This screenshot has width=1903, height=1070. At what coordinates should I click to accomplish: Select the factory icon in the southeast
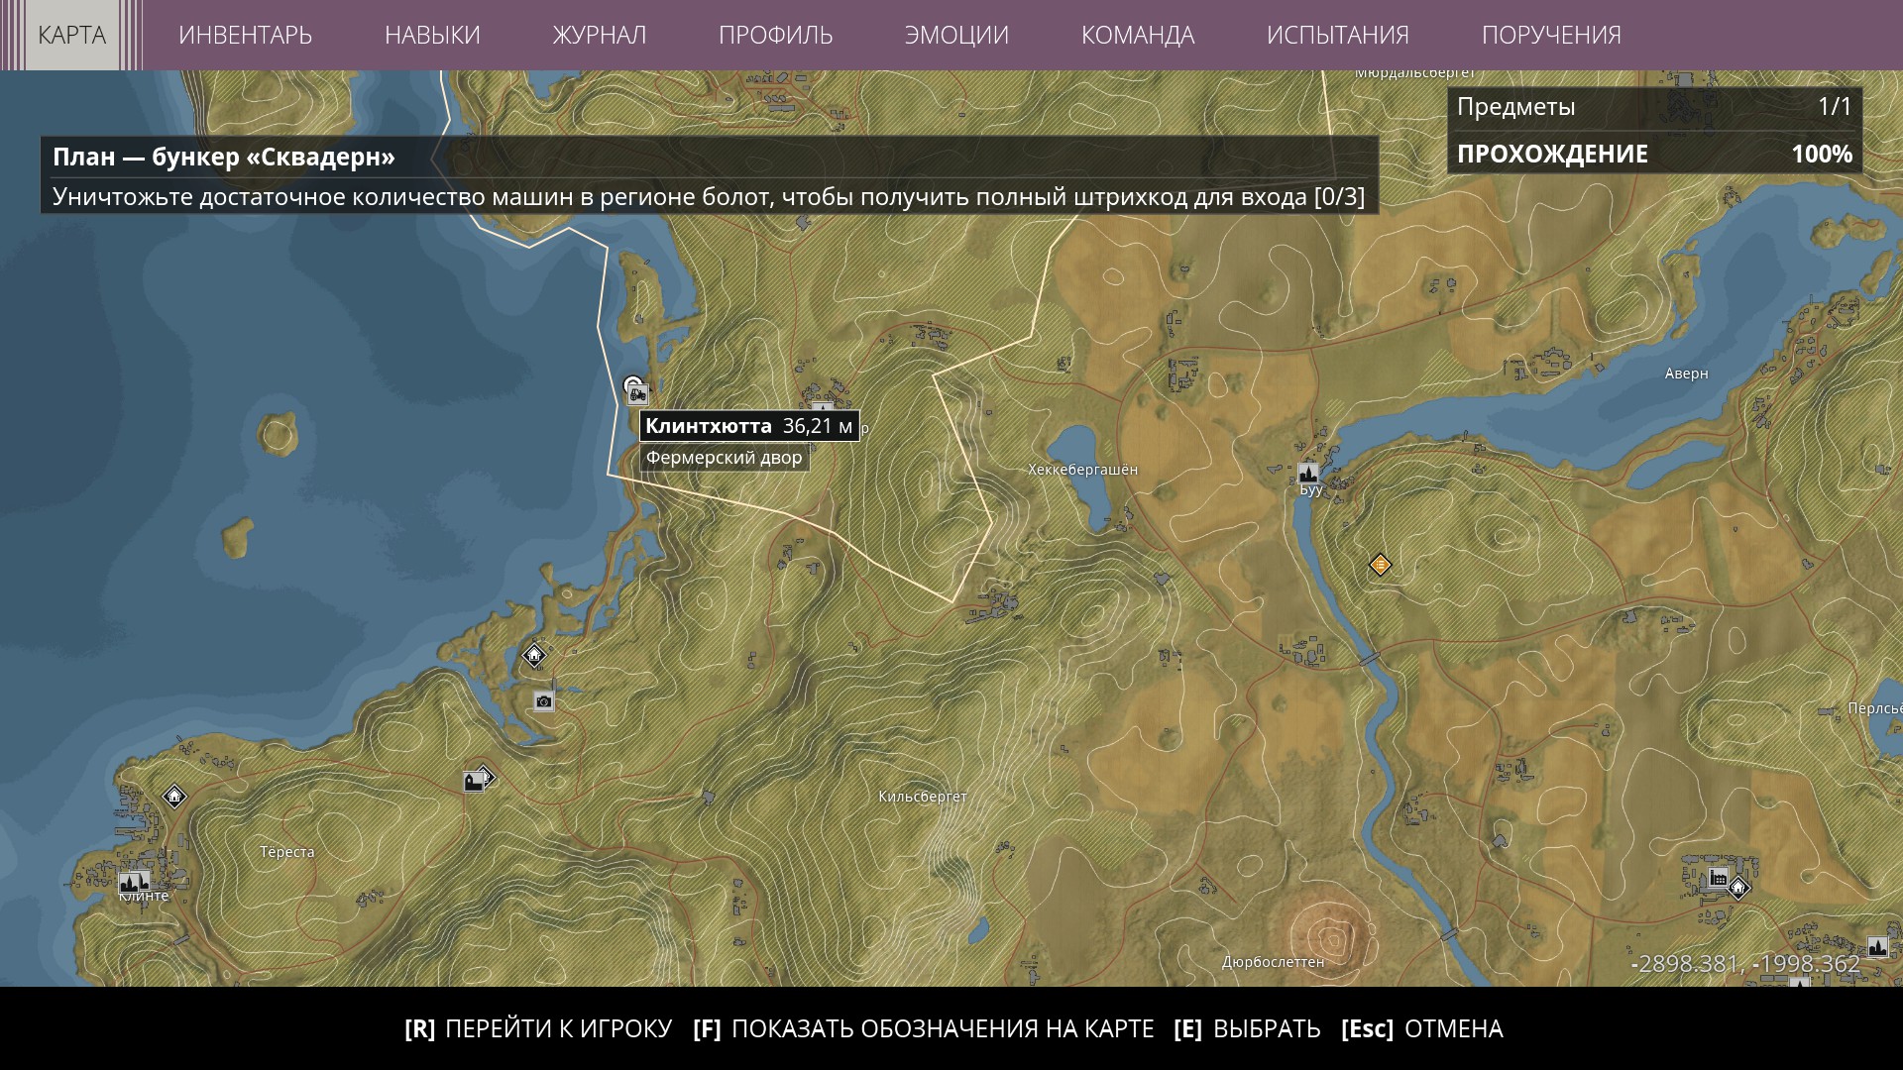(x=1719, y=878)
